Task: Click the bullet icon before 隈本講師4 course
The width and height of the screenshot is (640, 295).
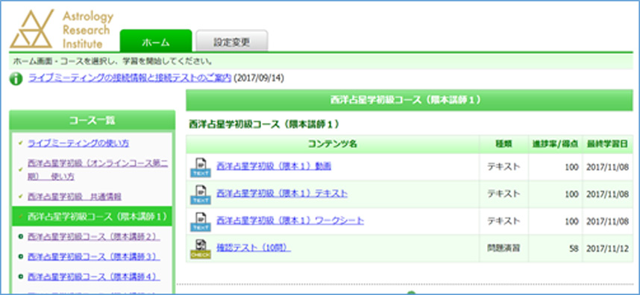Action: (20, 276)
